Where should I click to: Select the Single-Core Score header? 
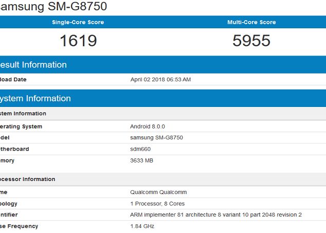tap(78, 22)
